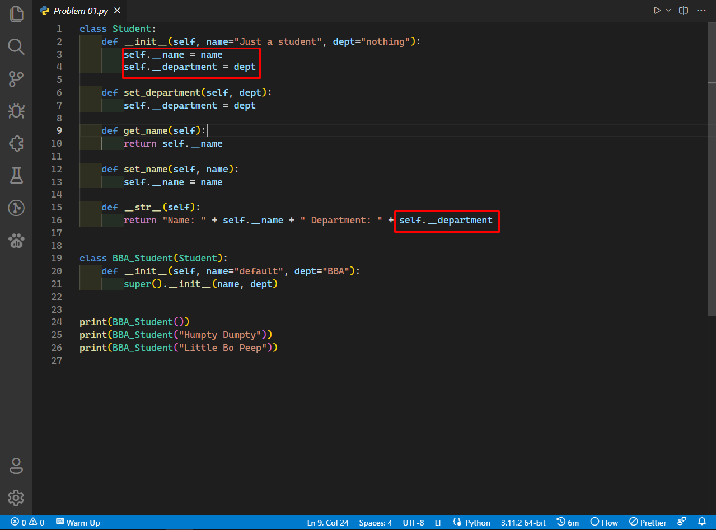The image size is (716, 530).
Task: Change interpreter via 3.11.2 64-bit
Action: pos(523,522)
